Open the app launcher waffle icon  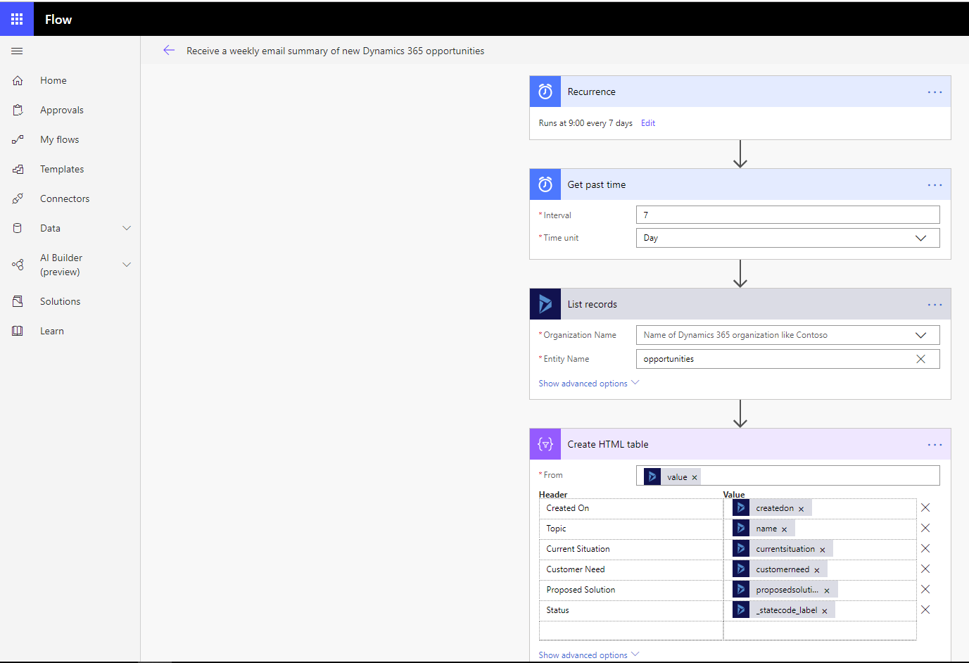[17, 19]
